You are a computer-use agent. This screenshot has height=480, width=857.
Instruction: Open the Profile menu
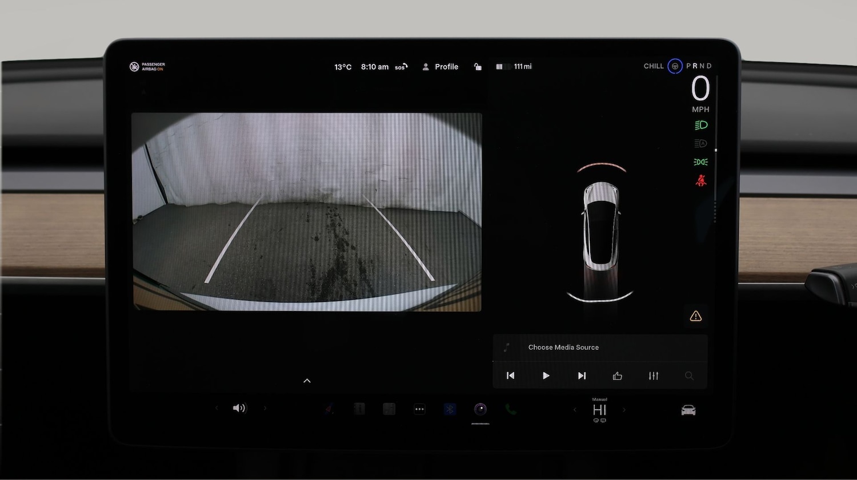pyautogui.click(x=440, y=66)
